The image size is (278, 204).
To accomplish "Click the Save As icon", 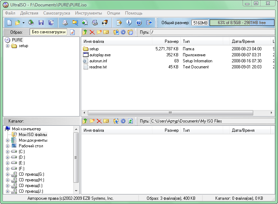I will (x=51, y=23).
